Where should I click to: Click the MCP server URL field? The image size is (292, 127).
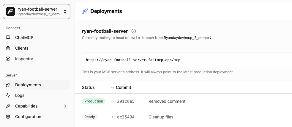187,60
